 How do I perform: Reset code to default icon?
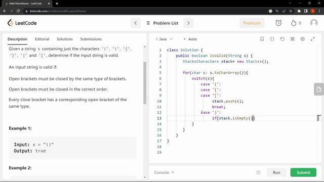coord(282,39)
